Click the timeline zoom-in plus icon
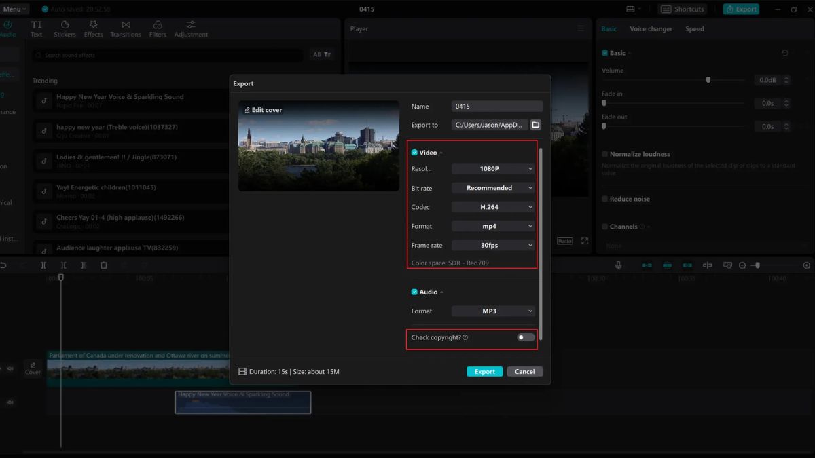Viewport: 815px width, 458px height. point(807,265)
